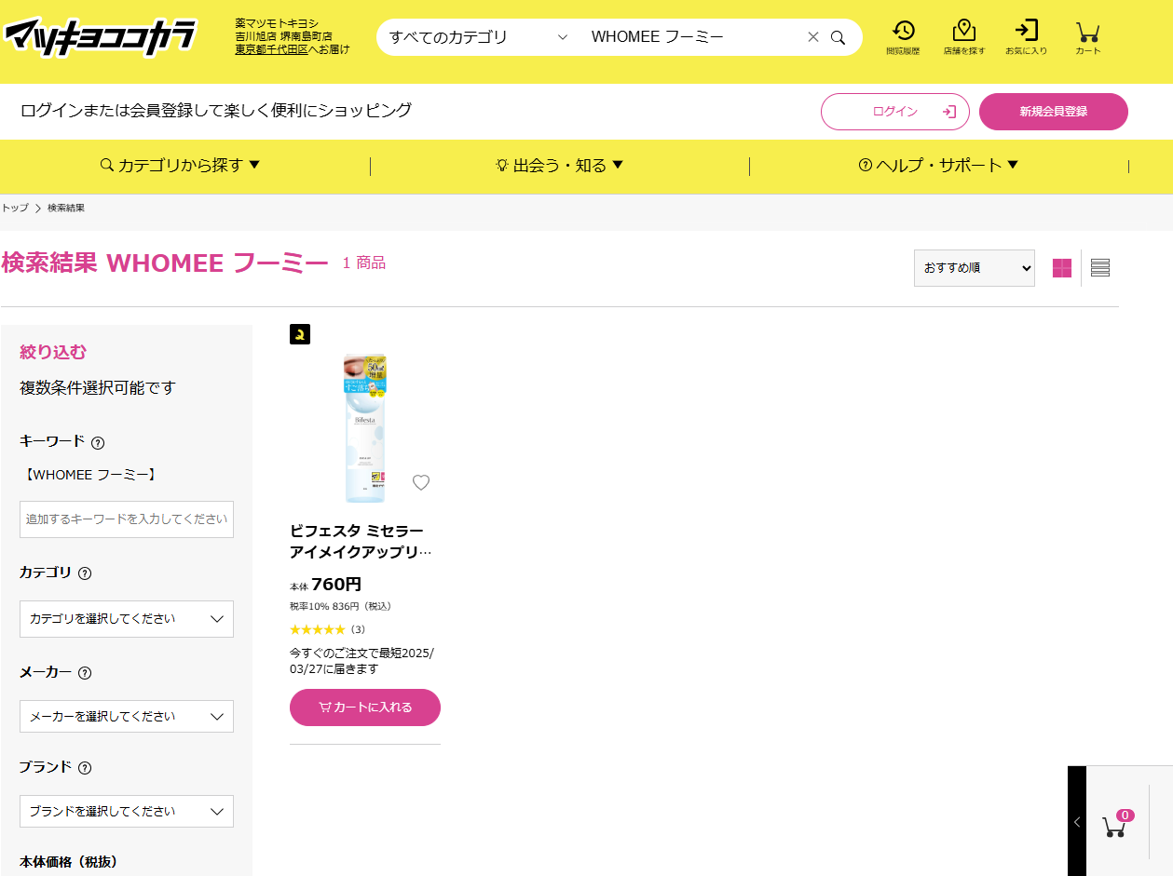
Task: Open help icon next to カテゴリ
Action: (85, 573)
